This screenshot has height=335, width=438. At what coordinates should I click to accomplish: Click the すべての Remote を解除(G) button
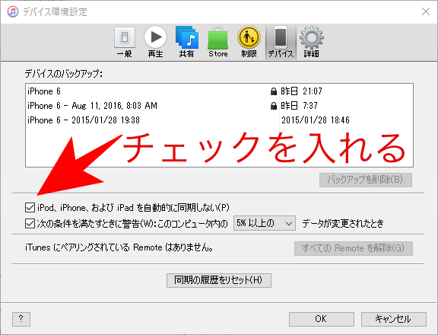pos(354,248)
